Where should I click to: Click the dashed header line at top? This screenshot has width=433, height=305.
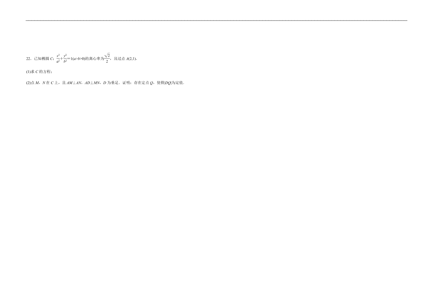(216, 21)
